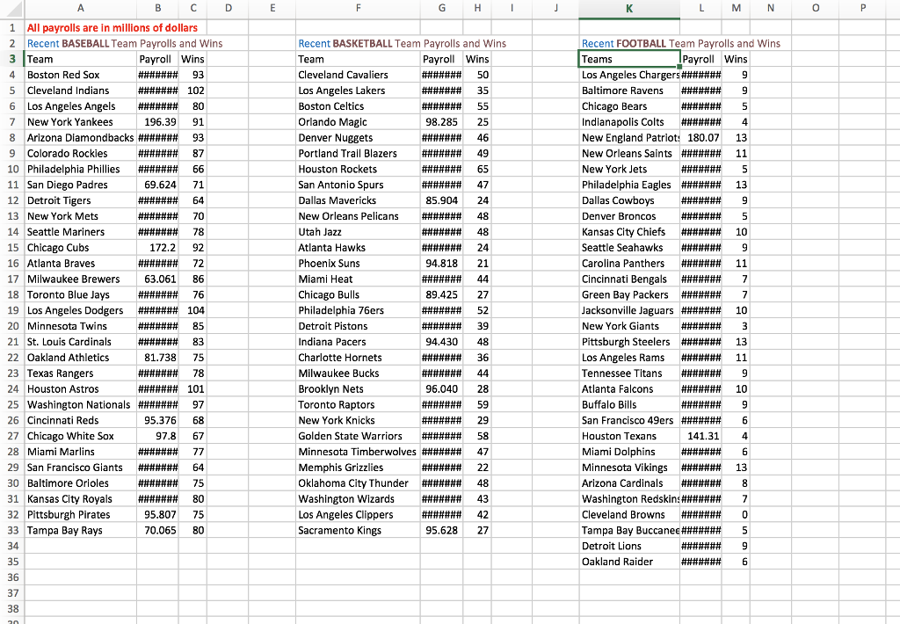Select column K header
Screen dimensions: 900x624
pyautogui.click(x=629, y=8)
